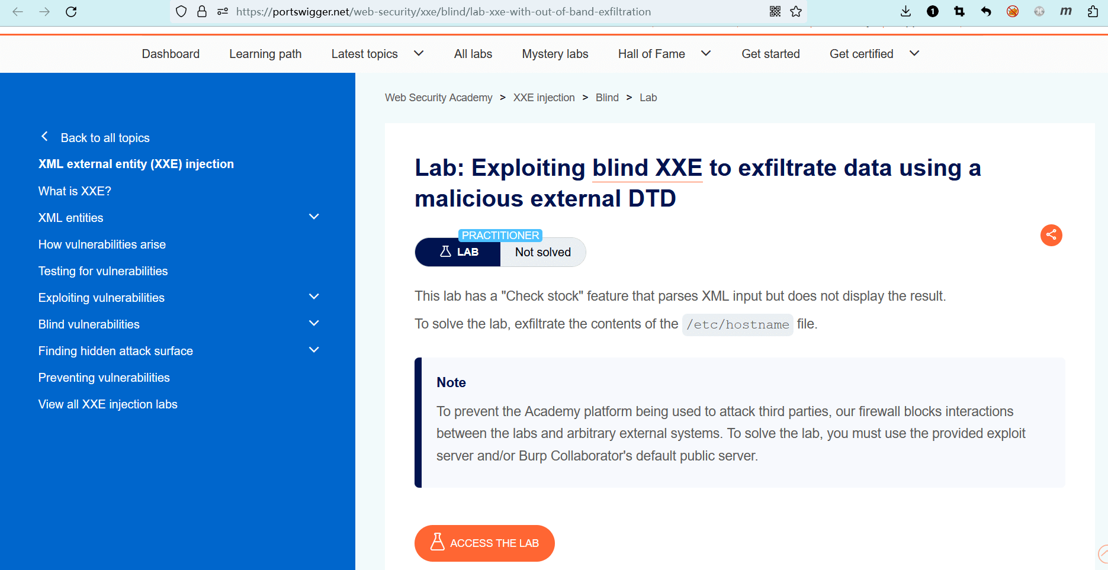Follow the blind XXE link in the title
The width and height of the screenshot is (1108, 570).
tap(647, 168)
